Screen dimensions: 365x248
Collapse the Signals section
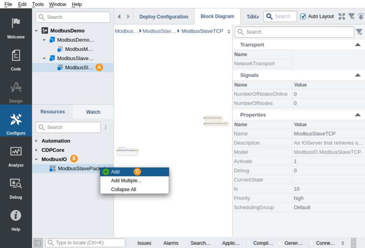tap(357, 75)
